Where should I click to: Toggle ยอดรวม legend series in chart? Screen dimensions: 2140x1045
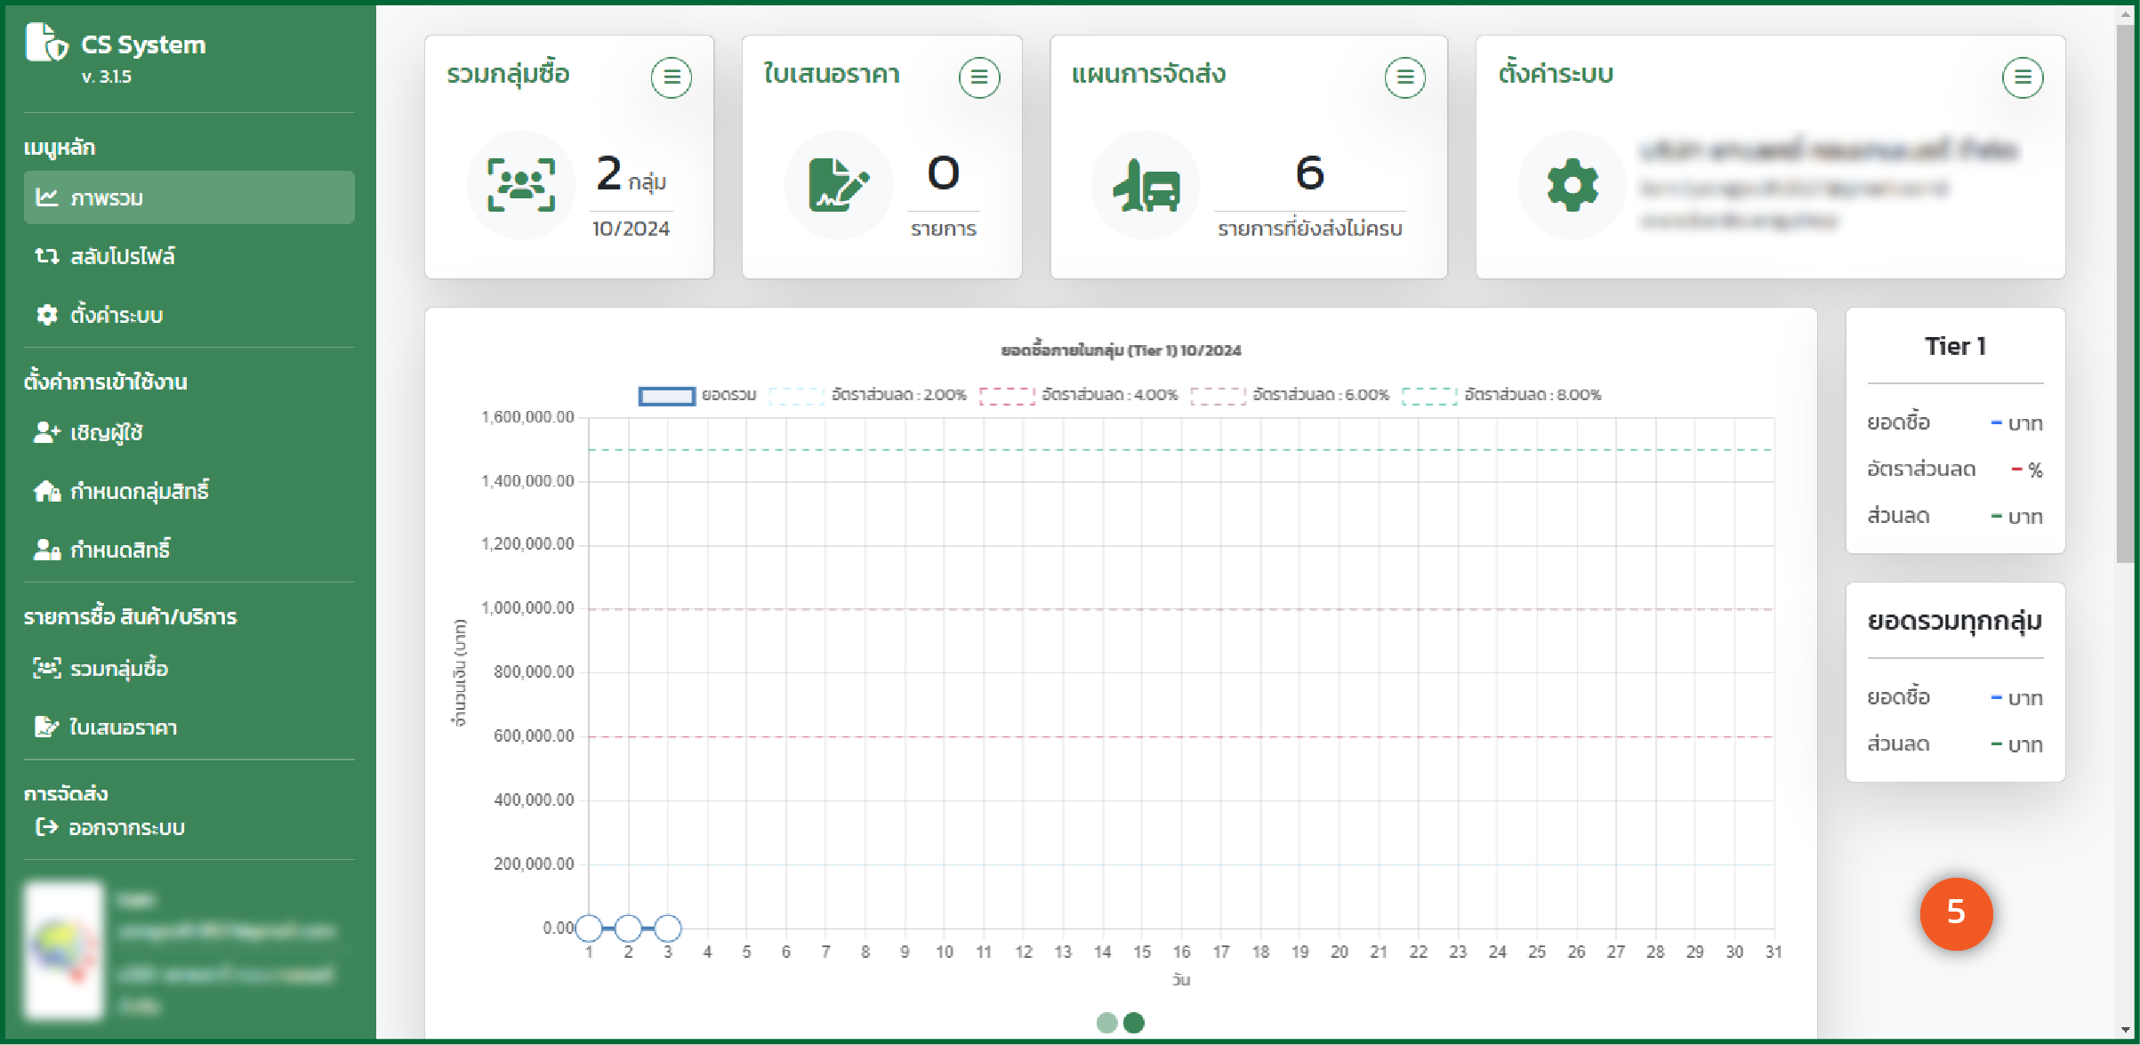[x=697, y=395]
